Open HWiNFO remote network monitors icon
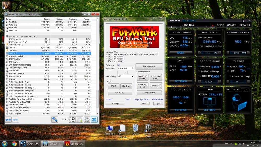 (55, 120)
